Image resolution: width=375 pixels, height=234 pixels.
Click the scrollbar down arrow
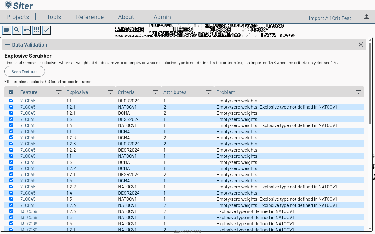pyautogui.click(x=370, y=228)
